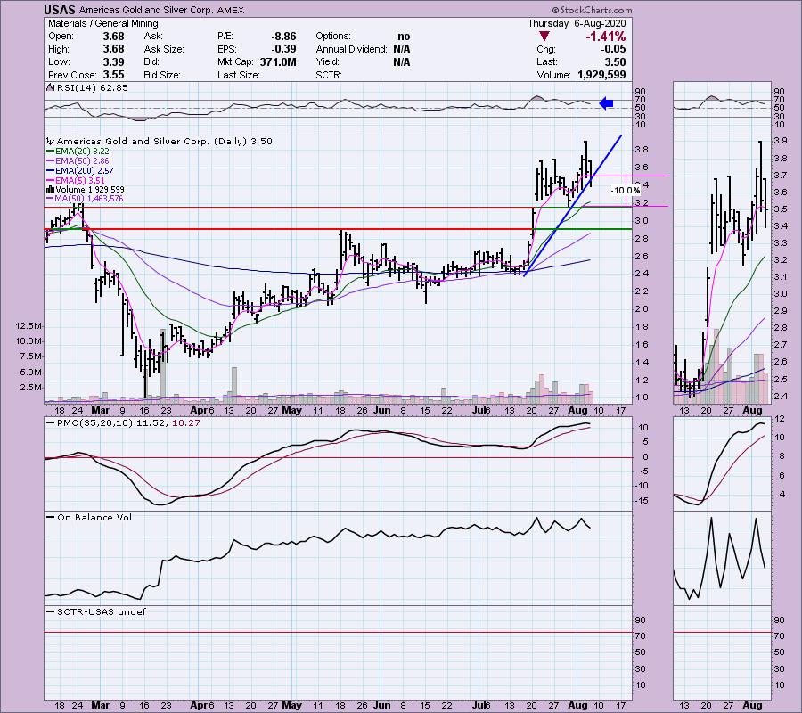Click the EMA(50) 2.86 legend entry
The height and width of the screenshot is (713, 802).
(x=82, y=161)
